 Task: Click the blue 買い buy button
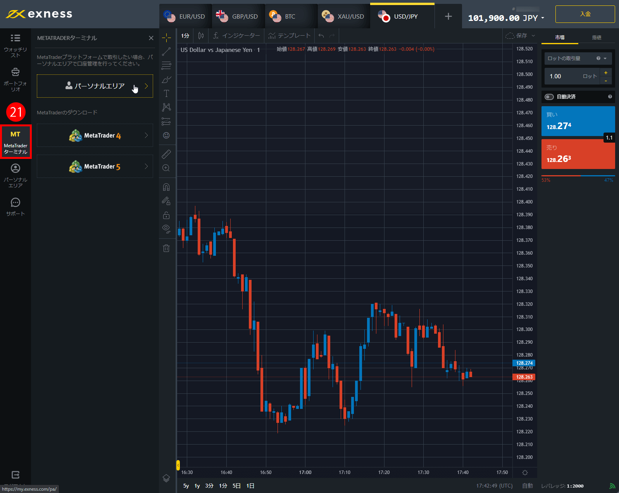[578, 121]
